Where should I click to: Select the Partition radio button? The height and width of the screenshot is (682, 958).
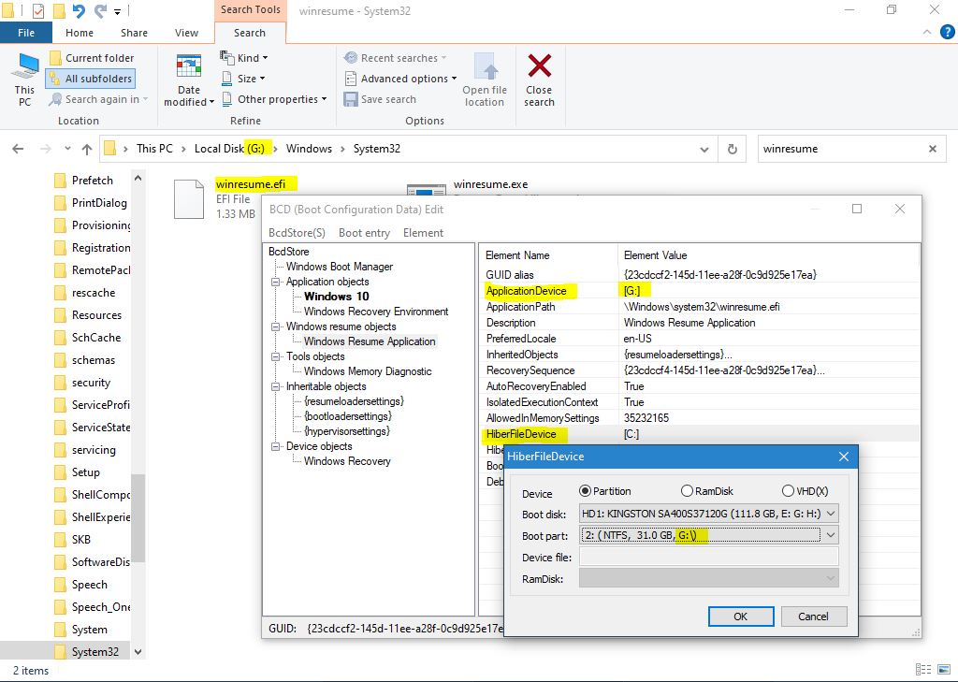pos(586,491)
